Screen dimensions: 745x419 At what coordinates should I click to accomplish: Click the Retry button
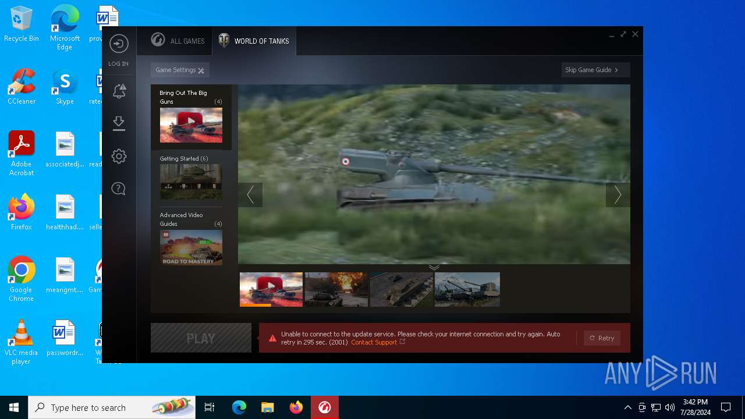602,338
